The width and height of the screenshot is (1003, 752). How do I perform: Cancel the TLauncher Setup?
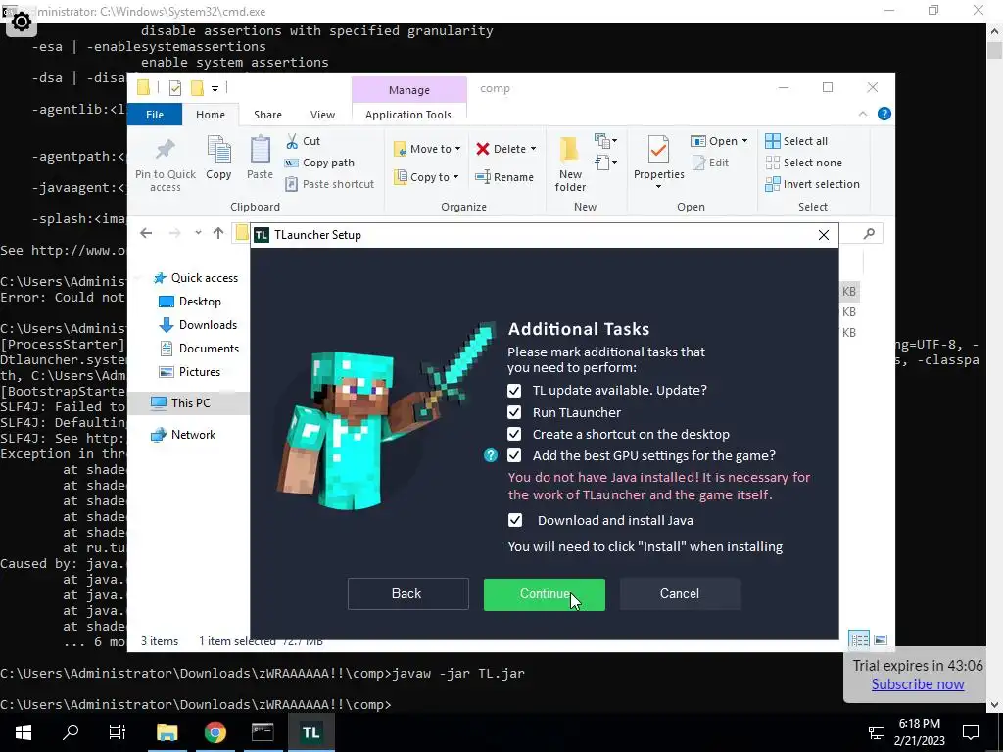coord(680,594)
